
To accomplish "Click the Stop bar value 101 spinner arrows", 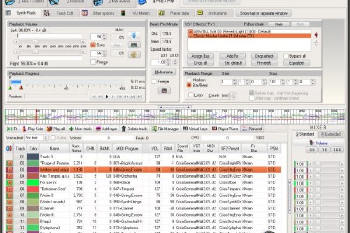I will (283, 82).
